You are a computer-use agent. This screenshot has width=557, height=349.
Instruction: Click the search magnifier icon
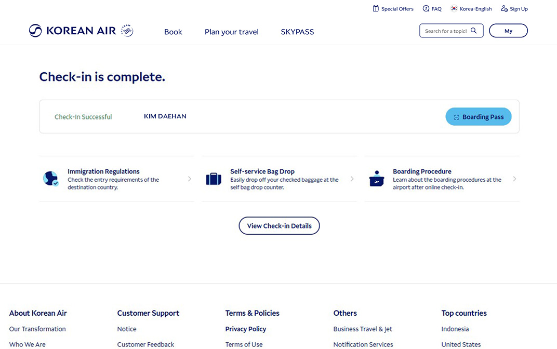(473, 31)
